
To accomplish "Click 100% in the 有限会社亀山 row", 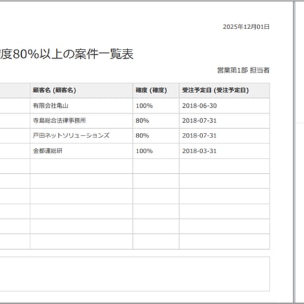I will click(144, 106).
